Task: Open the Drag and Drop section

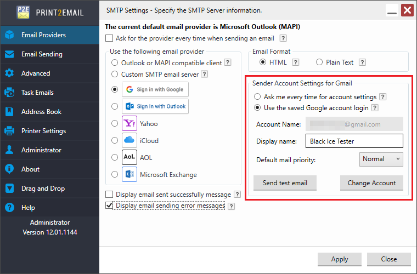Action: click(50, 189)
